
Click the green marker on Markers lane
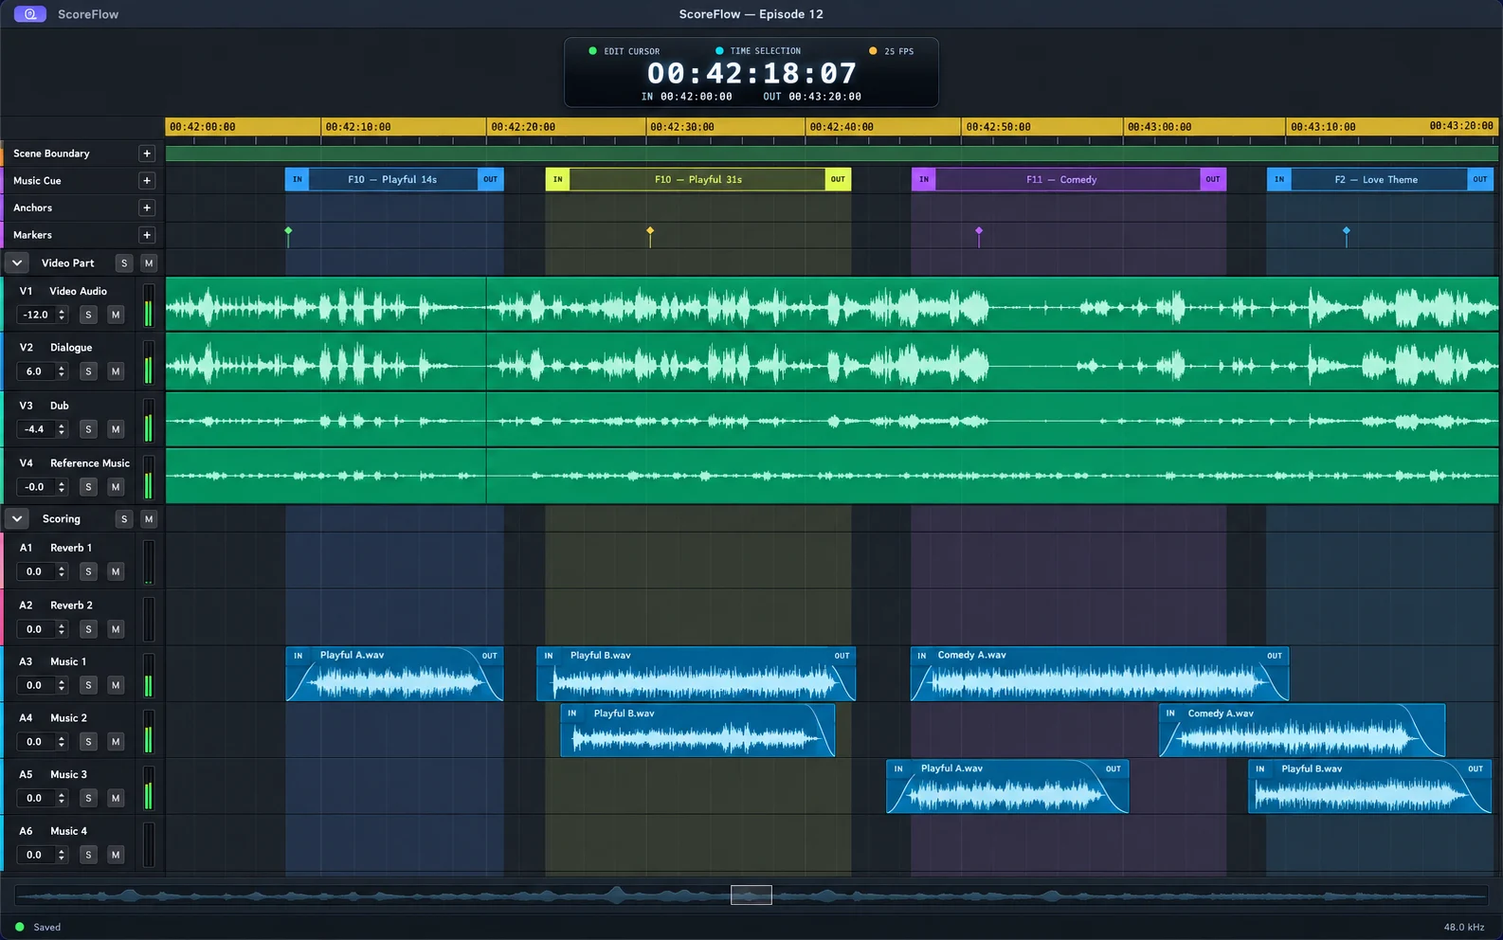[x=288, y=231]
